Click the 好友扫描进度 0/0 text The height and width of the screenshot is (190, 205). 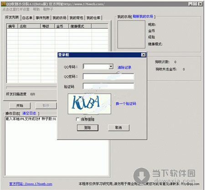point(20,94)
